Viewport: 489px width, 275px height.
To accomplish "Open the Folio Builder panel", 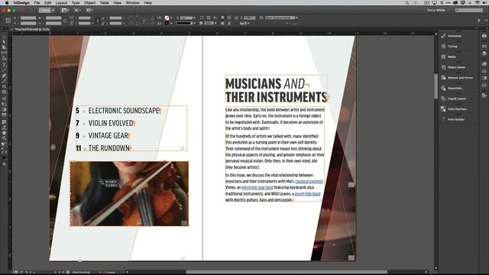I will [457, 119].
